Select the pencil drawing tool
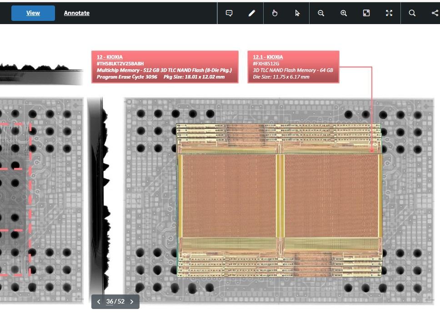Image resolution: width=440 pixels, height=314 pixels. click(252, 13)
